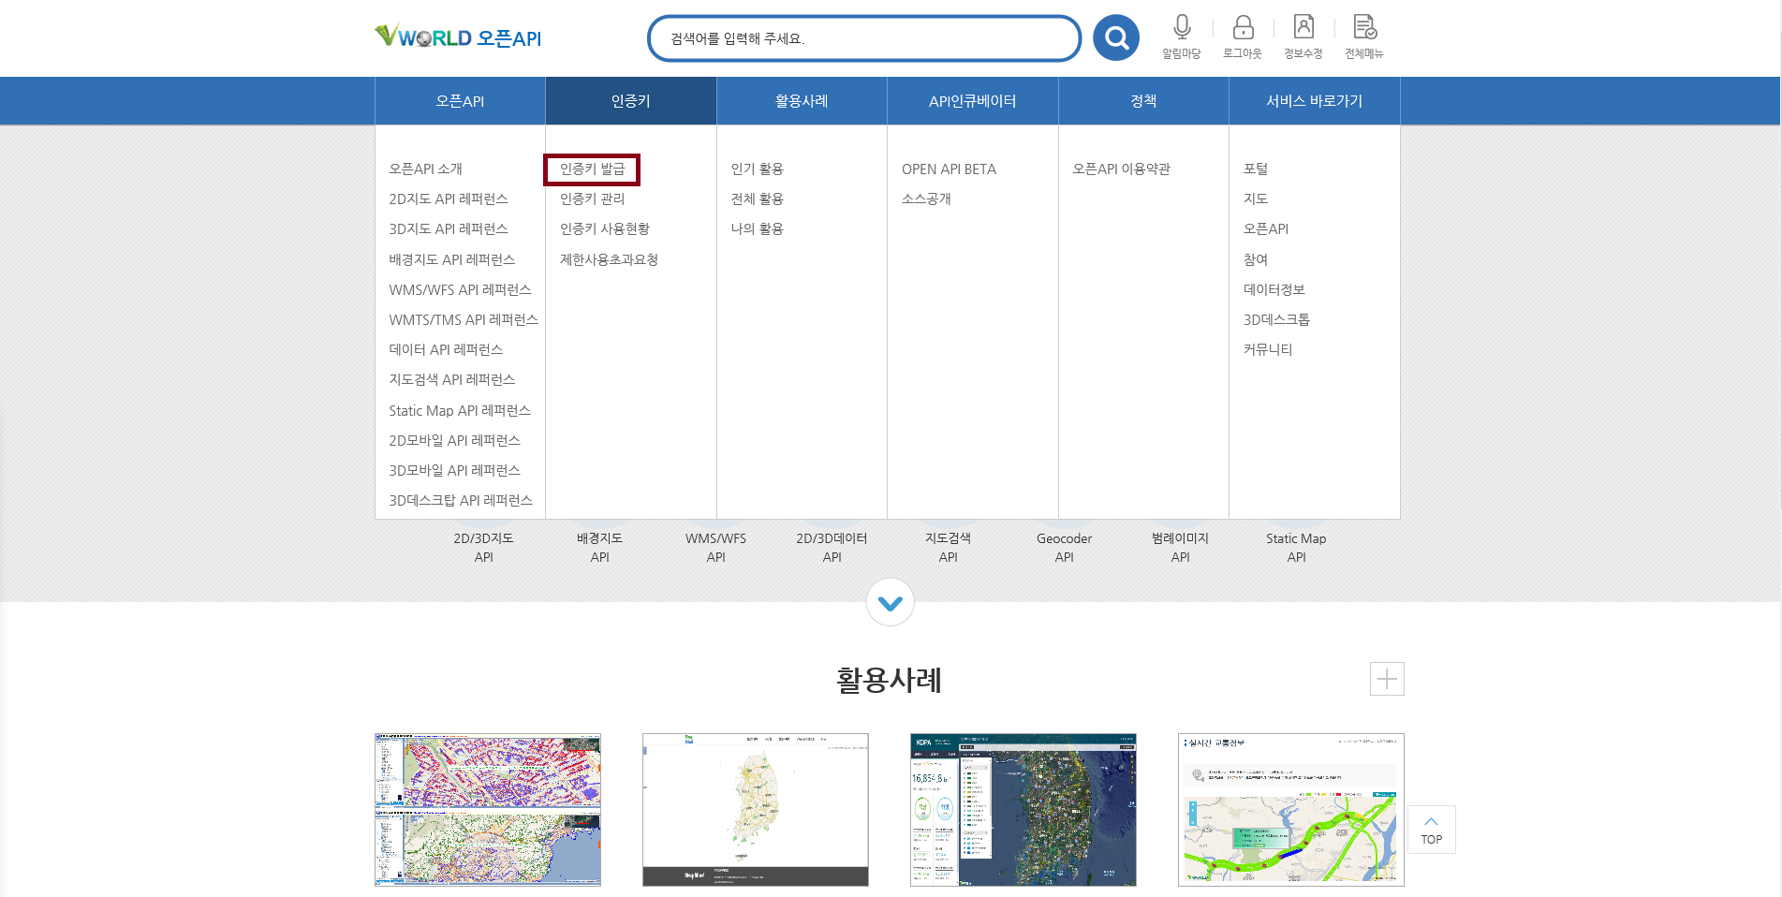Select 인증키 발급 submenu item
This screenshot has height=897, width=1782.
point(592,169)
